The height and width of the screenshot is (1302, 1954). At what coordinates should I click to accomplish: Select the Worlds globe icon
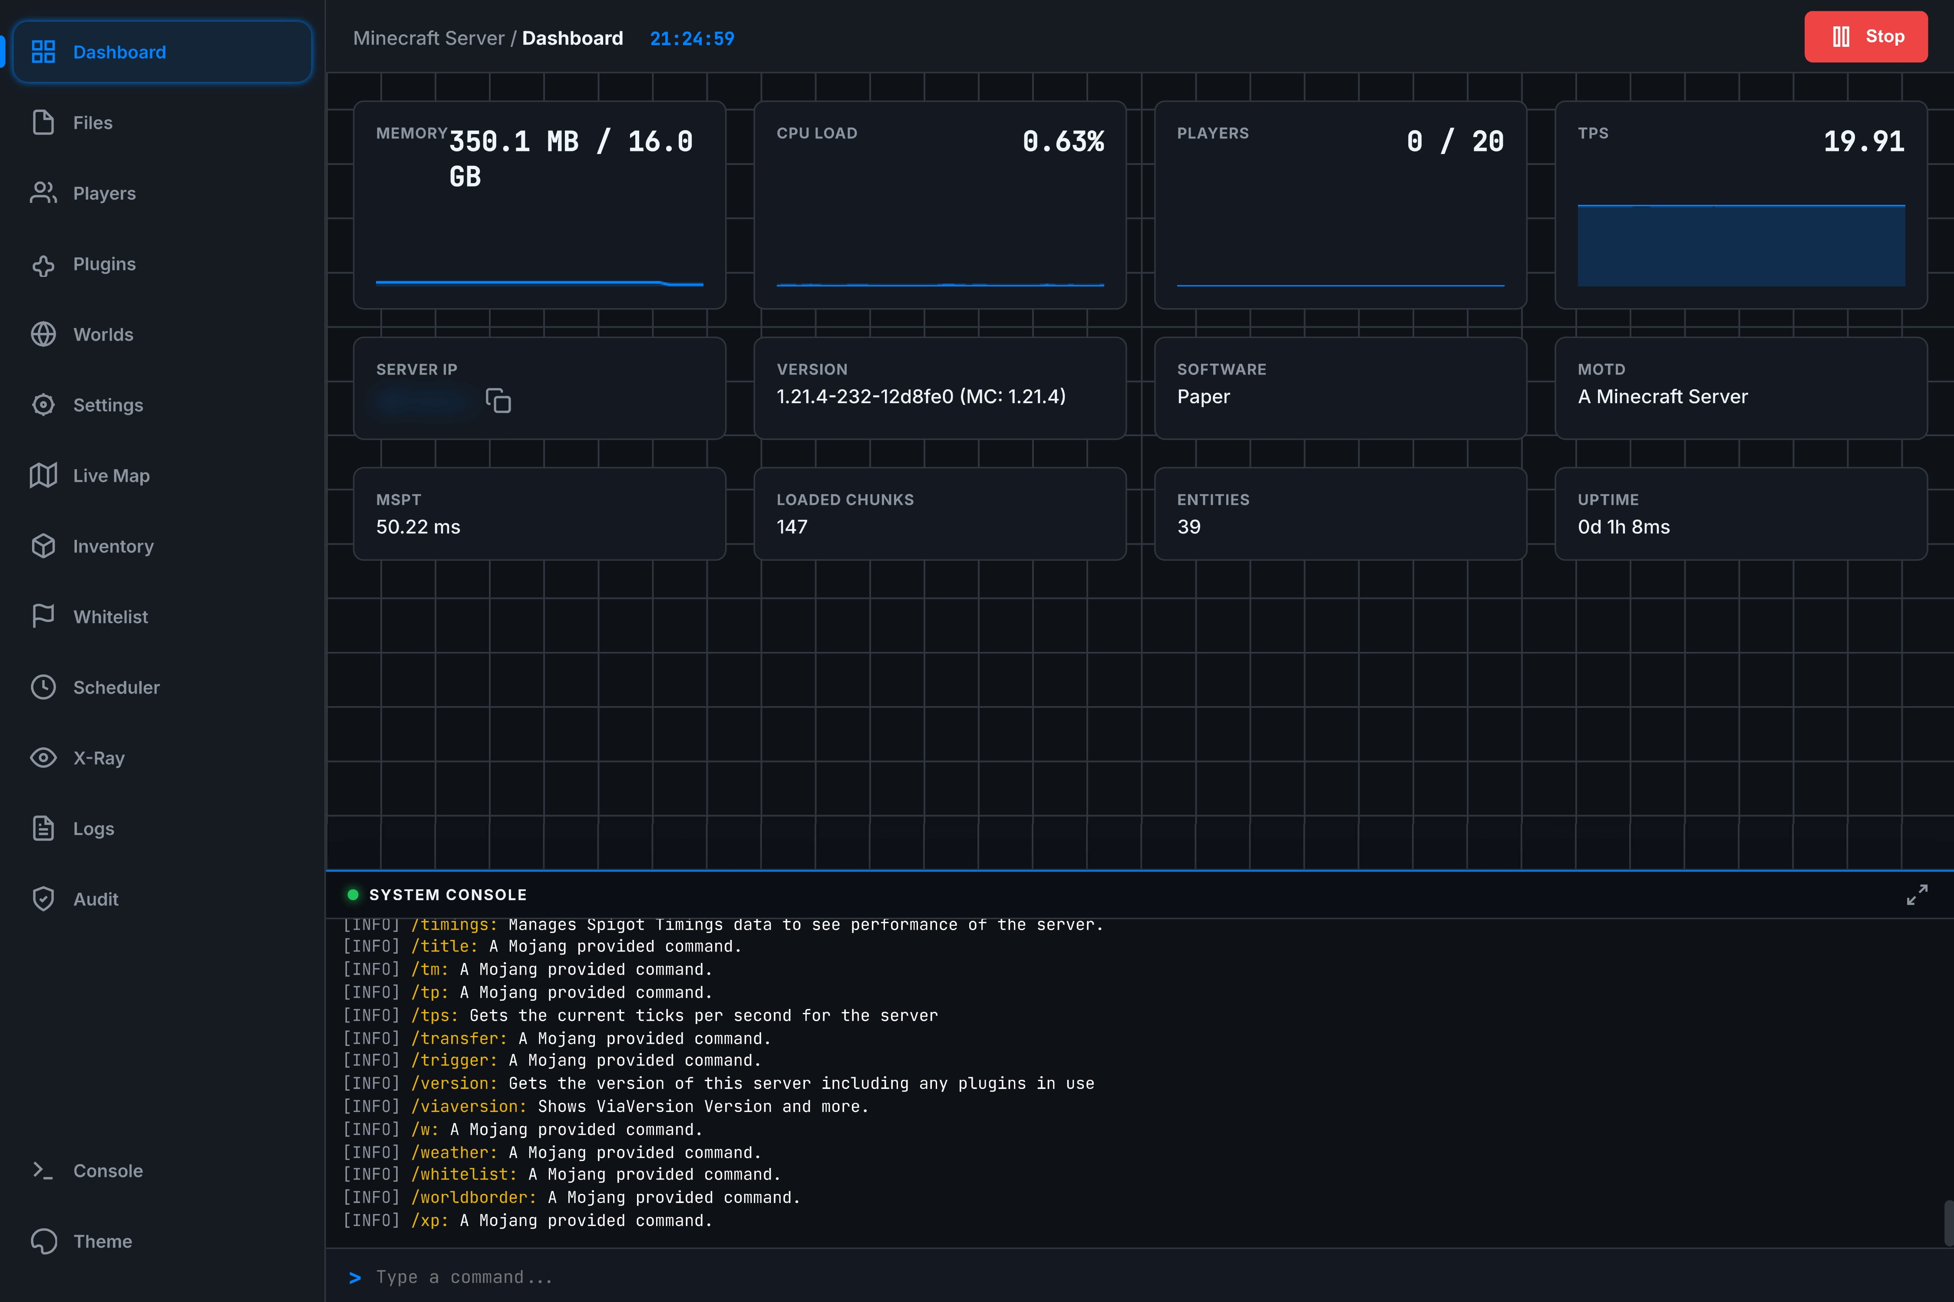44,334
